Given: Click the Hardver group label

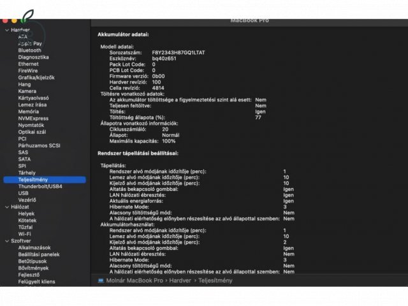Looking at the screenshot, I should [20, 30].
